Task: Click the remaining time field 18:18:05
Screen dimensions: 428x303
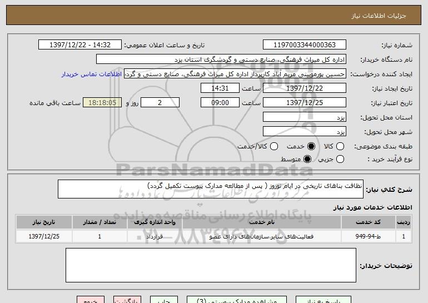Action: 102,103
